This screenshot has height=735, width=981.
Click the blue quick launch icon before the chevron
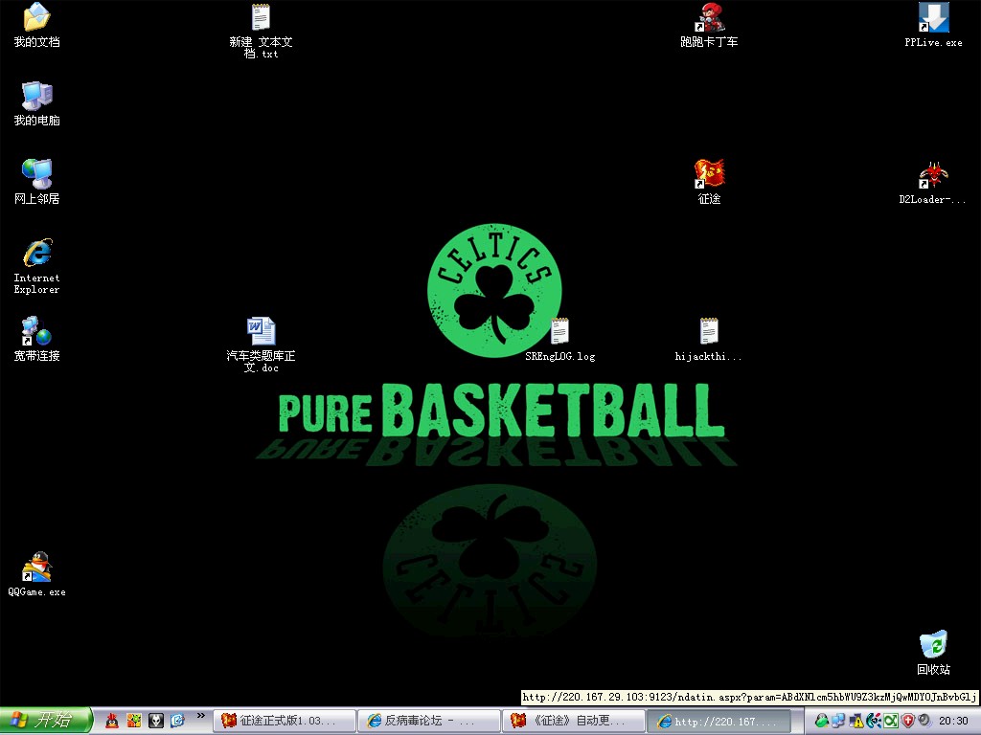177,721
